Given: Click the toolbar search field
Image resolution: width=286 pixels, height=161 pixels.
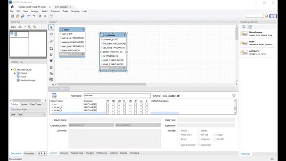Looking at the screenshot, I should click(254, 16).
